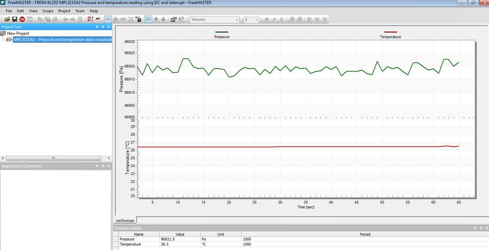The height and width of the screenshot is (250, 489).
Task: Click the red Stop communication icon
Action: point(22,20)
